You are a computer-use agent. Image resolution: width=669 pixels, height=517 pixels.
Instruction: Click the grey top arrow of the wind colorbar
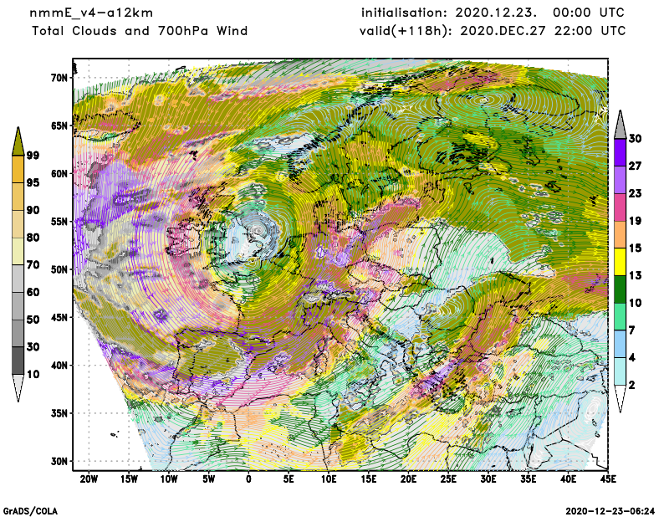coord(620,124)
